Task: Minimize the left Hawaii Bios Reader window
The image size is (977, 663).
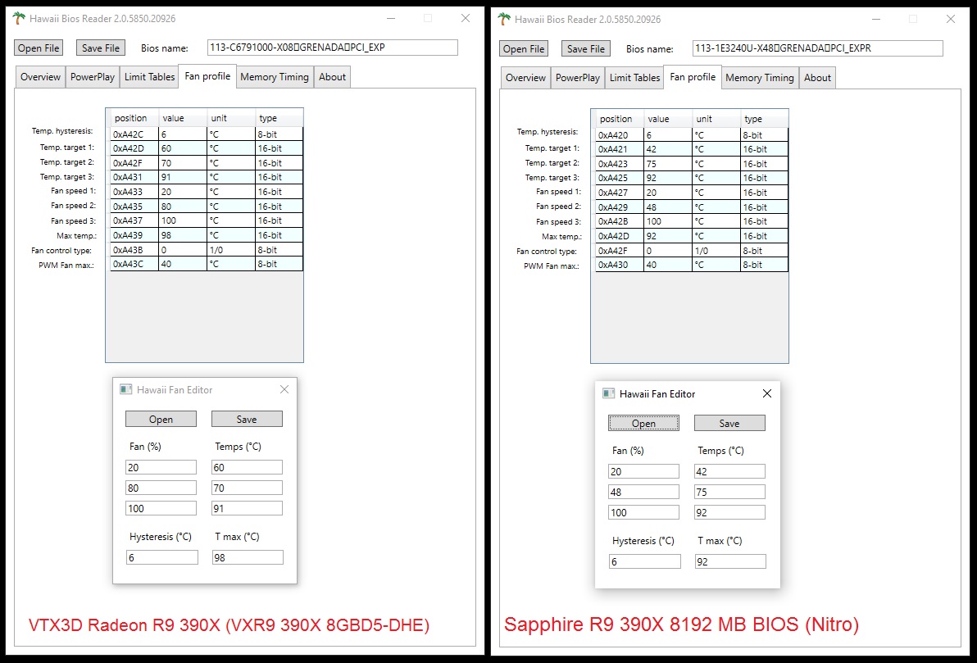Action: [x=391, y=18]
